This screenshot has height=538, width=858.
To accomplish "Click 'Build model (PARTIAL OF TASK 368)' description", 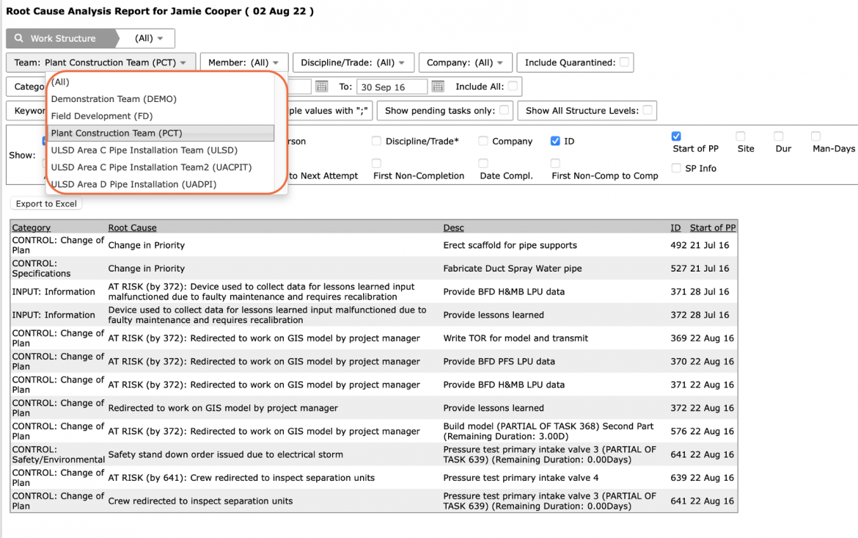I will click(x=549, y=431).
